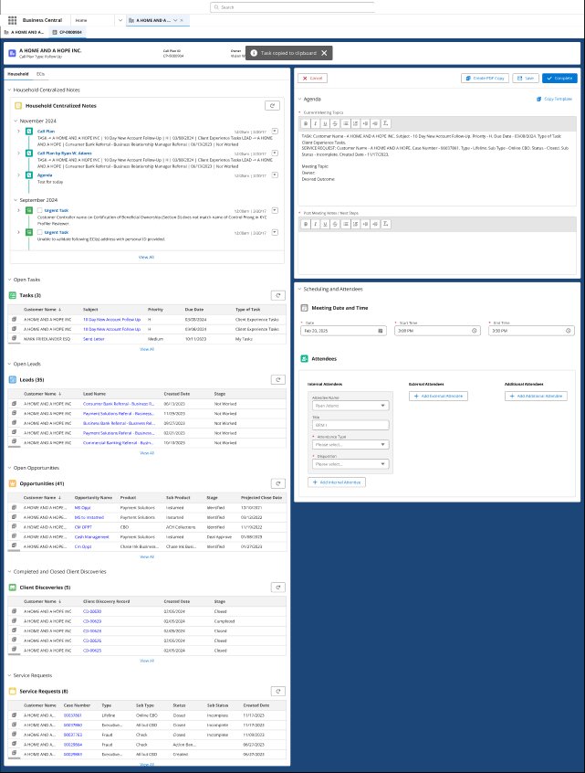Open the Disposition dropdown
This screenshot has width=585, height=773.
[350, 464]
